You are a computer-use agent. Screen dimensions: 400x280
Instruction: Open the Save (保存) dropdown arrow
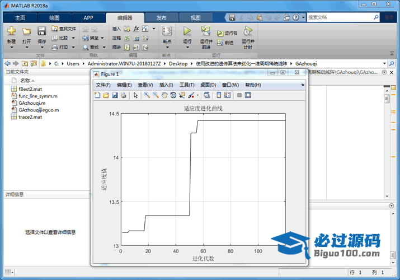(x=42, y=47)
